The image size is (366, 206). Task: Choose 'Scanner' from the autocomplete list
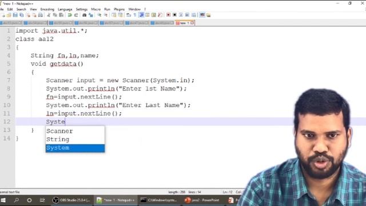pos(75,131)
